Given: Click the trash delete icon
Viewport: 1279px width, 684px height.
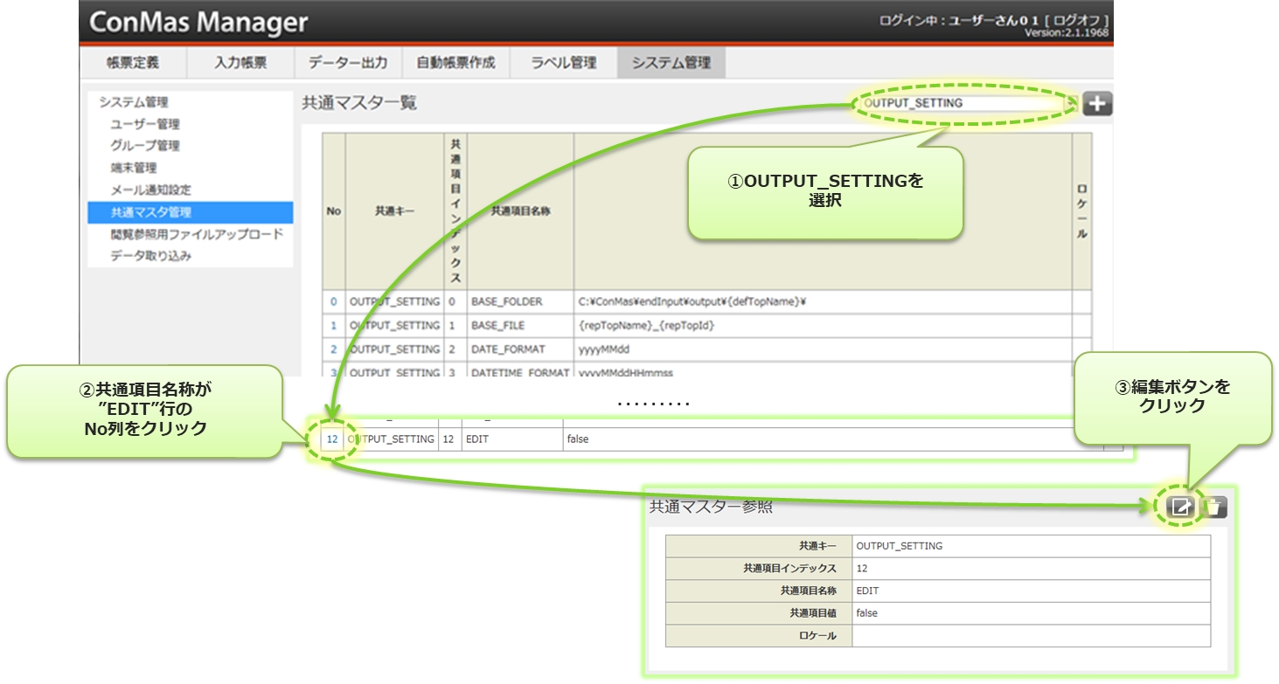Looking at the screenshot, I should coord(1216,507).
